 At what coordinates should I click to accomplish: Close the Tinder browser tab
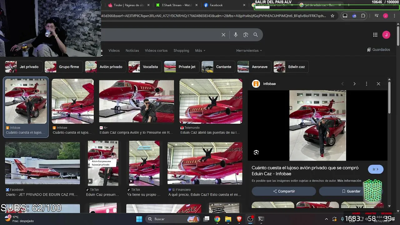click(x=148, y=5)
